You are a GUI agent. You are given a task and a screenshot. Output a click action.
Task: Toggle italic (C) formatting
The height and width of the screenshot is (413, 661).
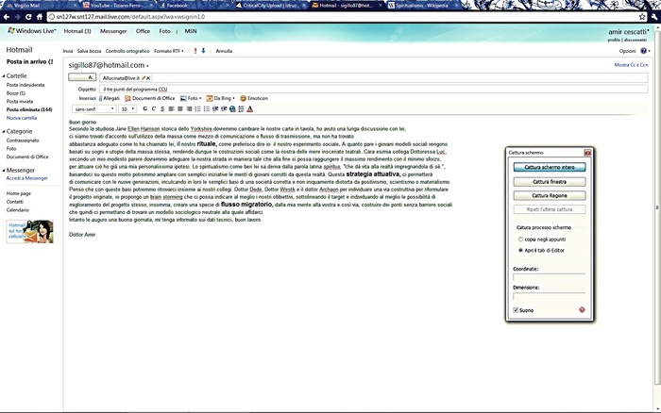154,109
